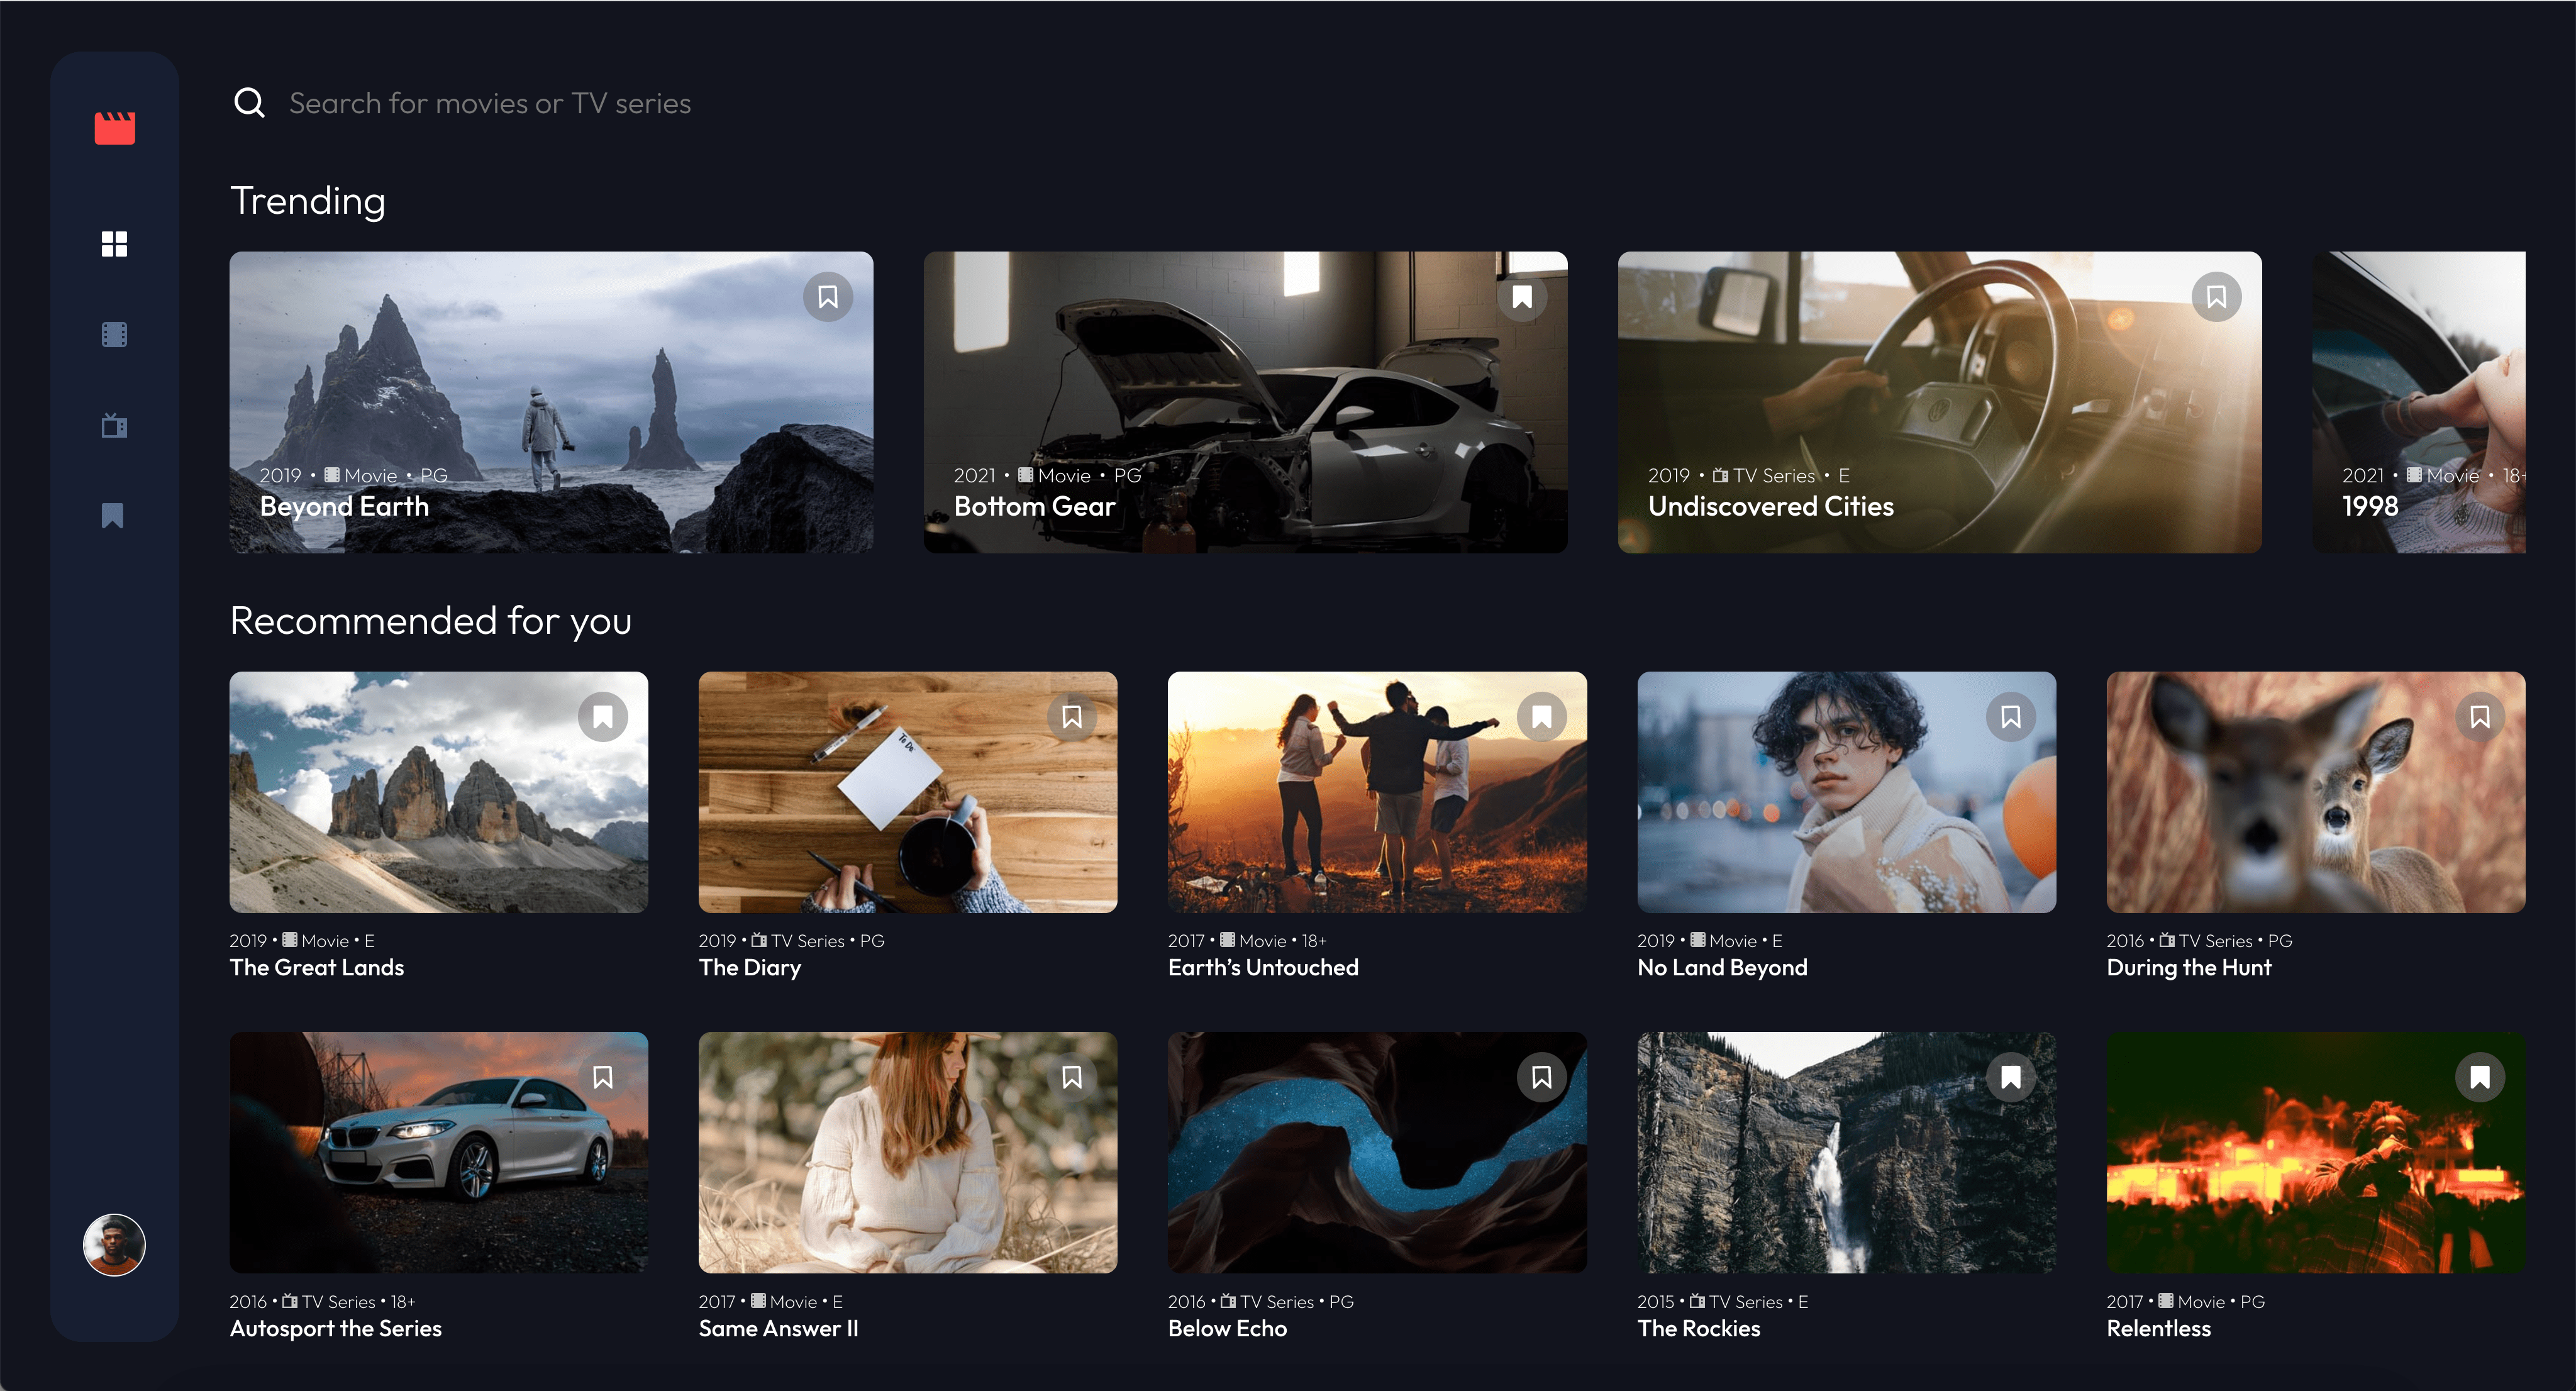Go to Movies category via film icon
2576x1391 pixels.
(114, 335)
